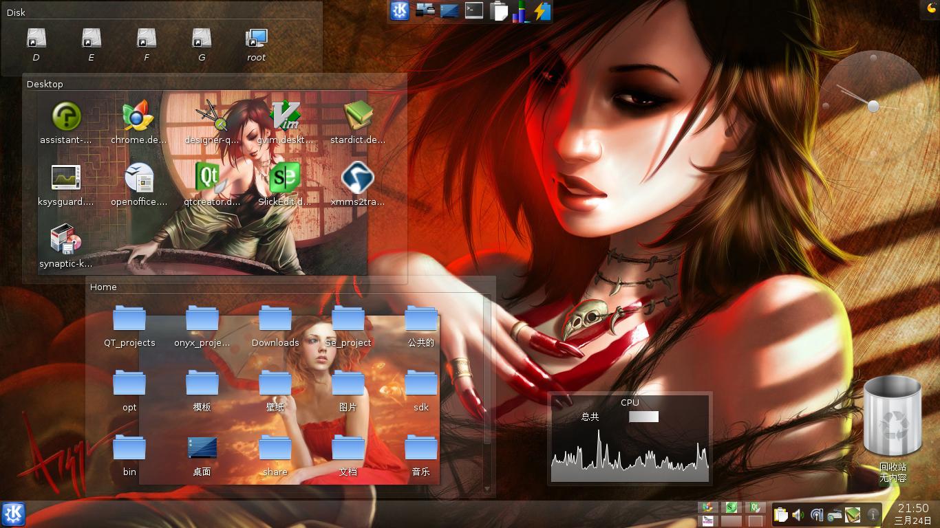This screenshot has width=940, height=528.
Task: Click the stardict green book tray icon
Action: [x=853, y=514]
